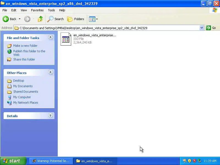Click the Shared Documents folder icon
This screenshot has height=165, width=220.
point(9,92)
